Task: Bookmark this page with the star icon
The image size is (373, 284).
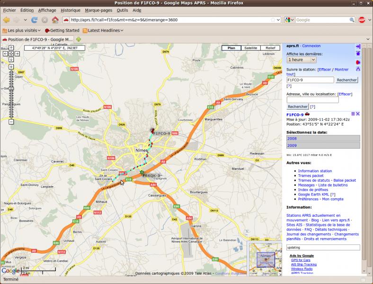Action: tap(273, 20)
